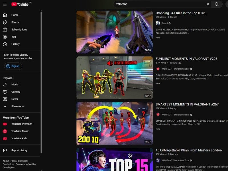This screenshot has height=171, width=228.
Task: Click the Developers footer link
Action: [9, 167]
